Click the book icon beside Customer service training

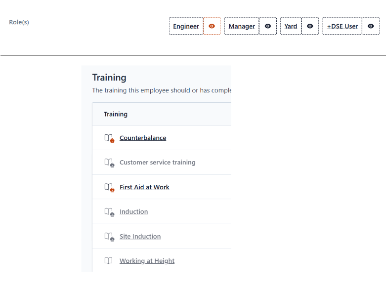(109, 163)
